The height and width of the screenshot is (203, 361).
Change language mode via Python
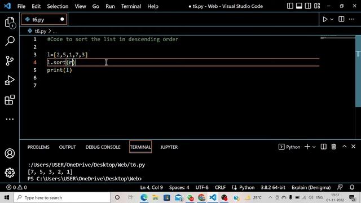[x=246, y=187]
